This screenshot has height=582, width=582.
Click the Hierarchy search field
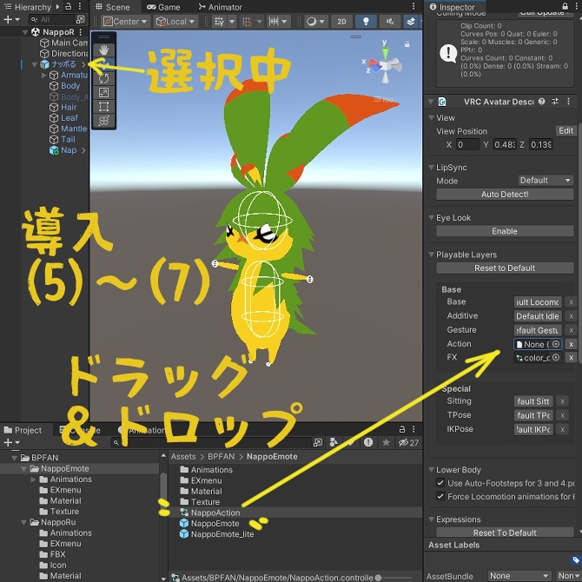tap(52, 19)
